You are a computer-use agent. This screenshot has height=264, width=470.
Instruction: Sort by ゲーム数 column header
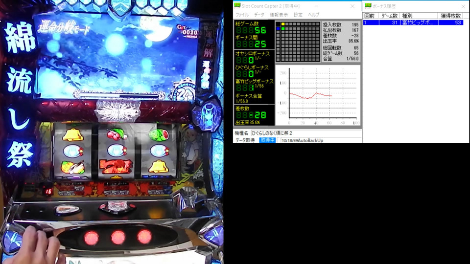[x=389, y=16]
